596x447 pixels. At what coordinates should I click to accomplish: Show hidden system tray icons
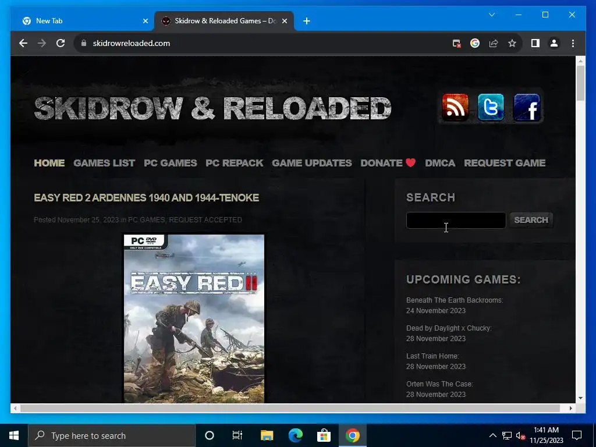pos(492,435)
